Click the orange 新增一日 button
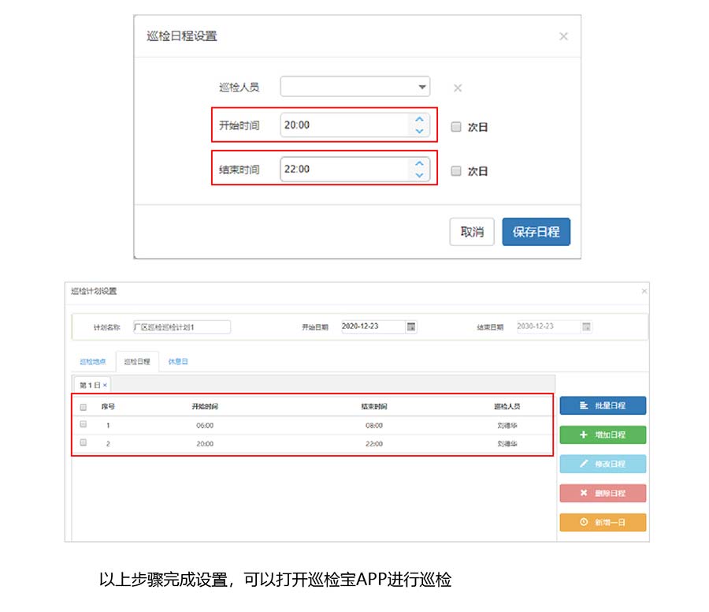Image resolution: width=709 pixels, height=612 pixels. [x=603, y=522]
